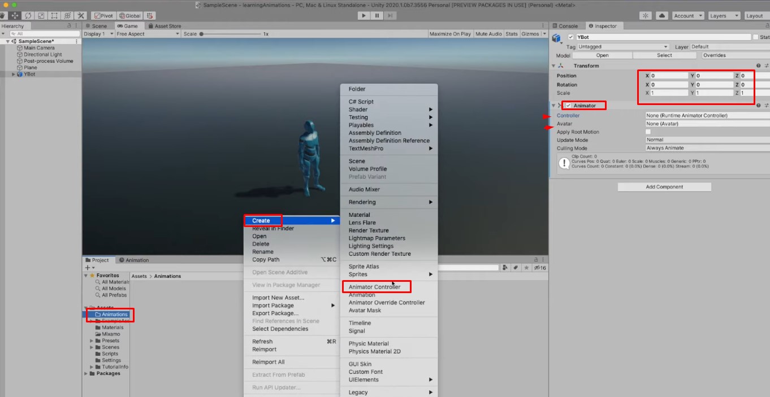Open the Account menu in the toolbar

687,15
